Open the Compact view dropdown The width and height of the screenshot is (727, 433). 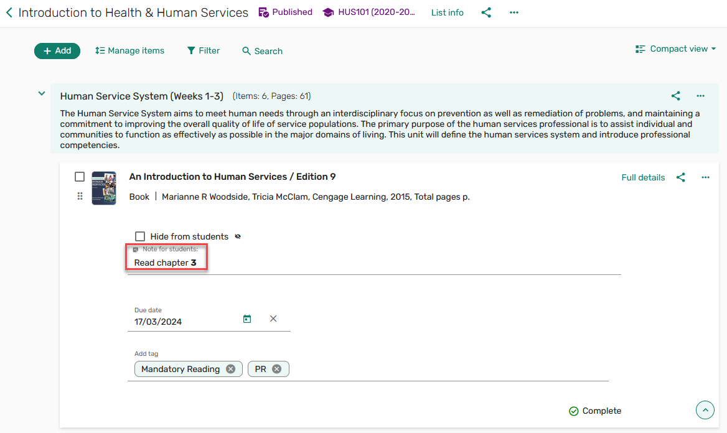(x=675, y=49)
